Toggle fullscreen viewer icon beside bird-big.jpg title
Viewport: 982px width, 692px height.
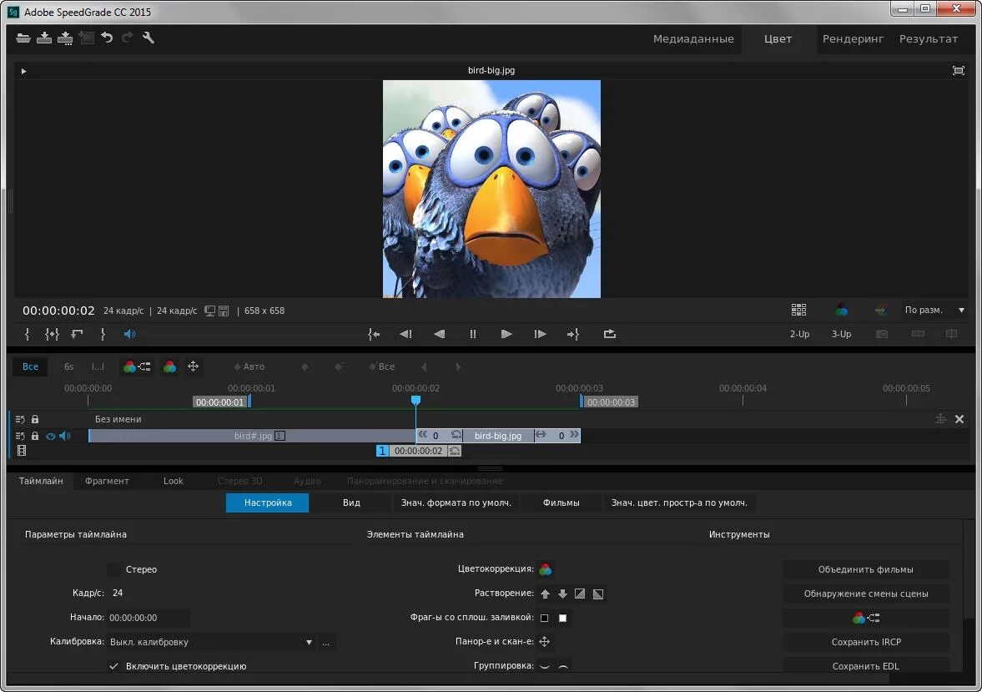[958, 70]
